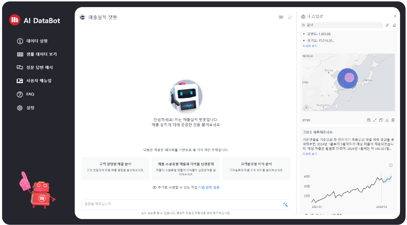Copy the 07/09 snapshot using duplicate icon
Image resolution: width=407 pixels, height=225 pixels.
[381, 120]
